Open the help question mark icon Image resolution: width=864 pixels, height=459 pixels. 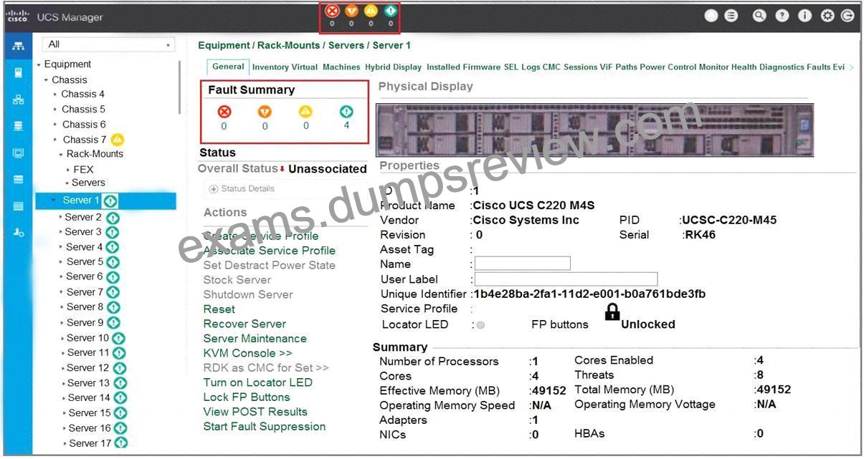(782, 16)
